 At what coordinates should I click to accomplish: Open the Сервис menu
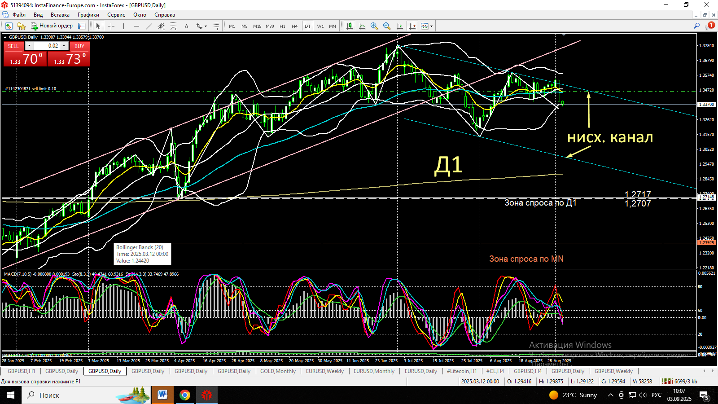[116, 15]
